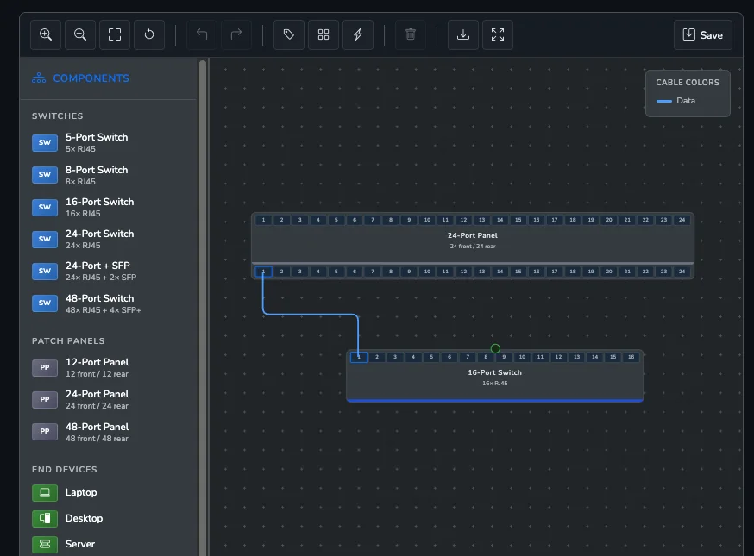Screen dimensions: 754x556
Task: Select the 48-Port Panel PP icon
Action: (45, 432)
